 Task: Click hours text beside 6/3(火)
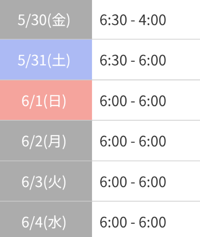click(x=133, y=182)
